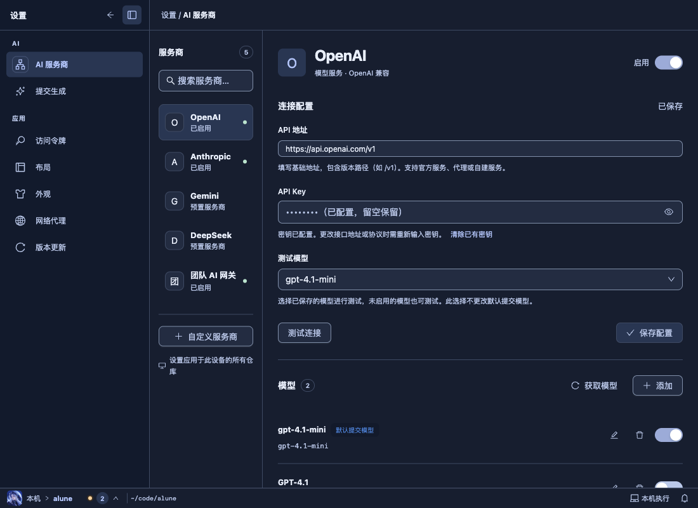698x508 pixels.
Task: Toggle the sidebar panel icon
Action: point(132,15)
